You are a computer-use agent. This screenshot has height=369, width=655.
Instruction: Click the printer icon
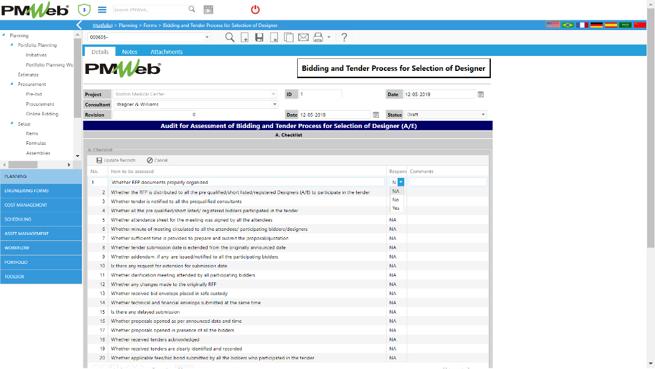[x=318, y=37]
